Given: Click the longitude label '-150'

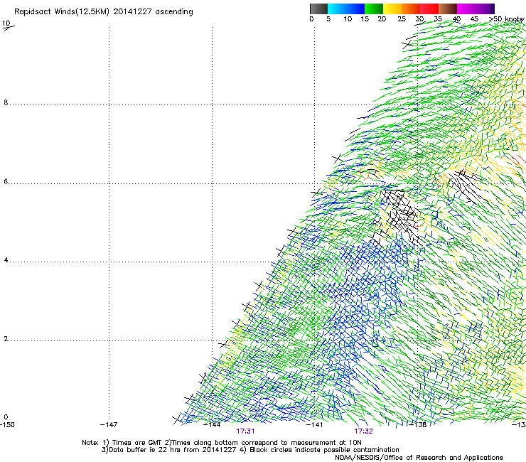Looking at the screenshot, I should (7, 425).
